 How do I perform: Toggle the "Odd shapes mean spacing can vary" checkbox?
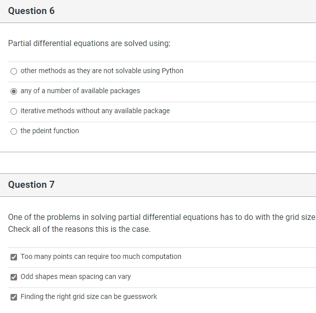point(14,277)
